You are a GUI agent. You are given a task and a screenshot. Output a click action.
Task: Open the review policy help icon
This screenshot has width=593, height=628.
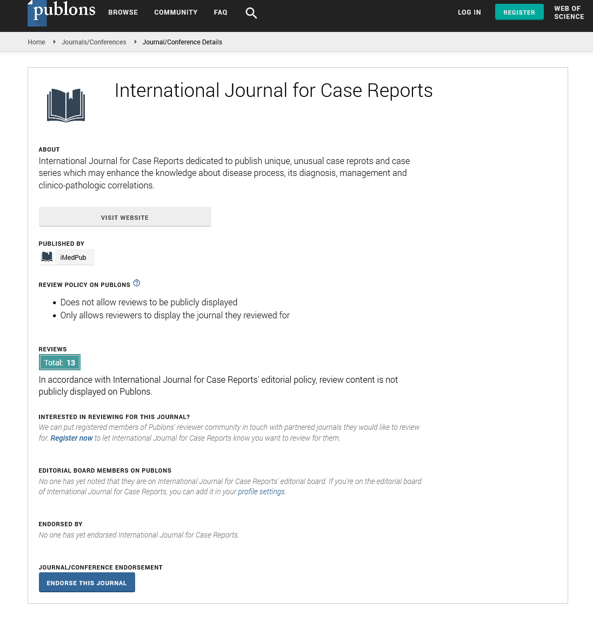point(137,283)
